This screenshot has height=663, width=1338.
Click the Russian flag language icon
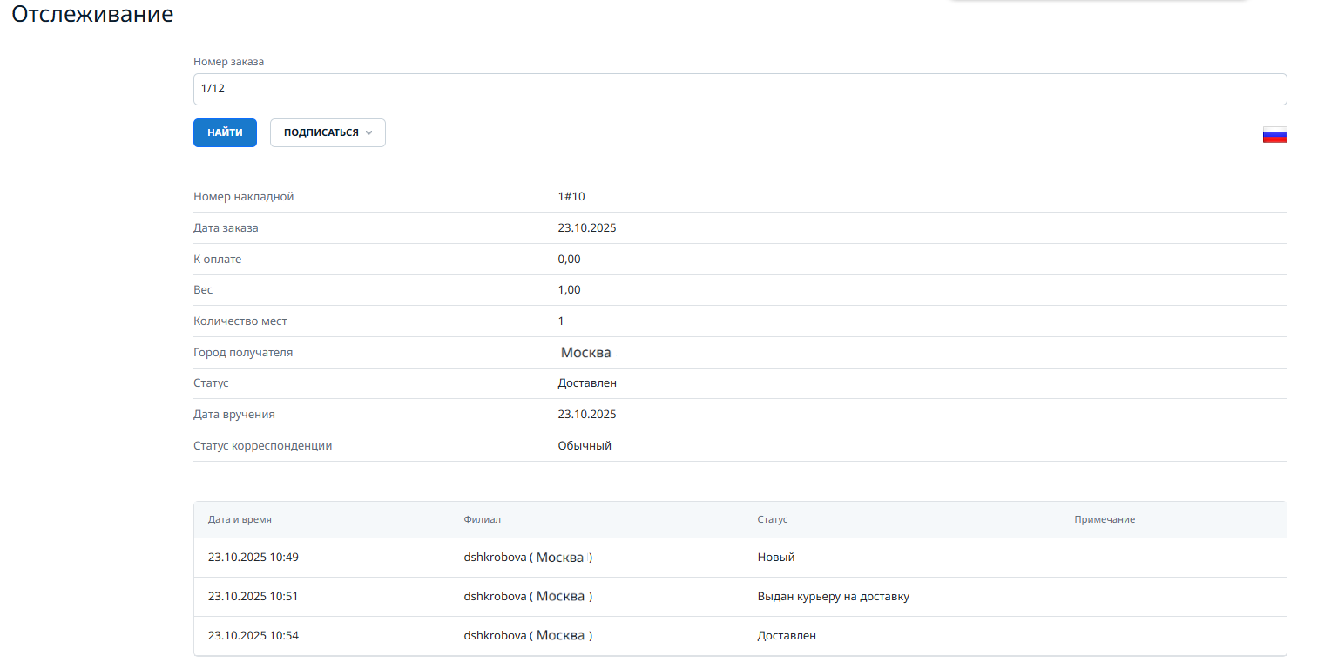[1274, 134]
